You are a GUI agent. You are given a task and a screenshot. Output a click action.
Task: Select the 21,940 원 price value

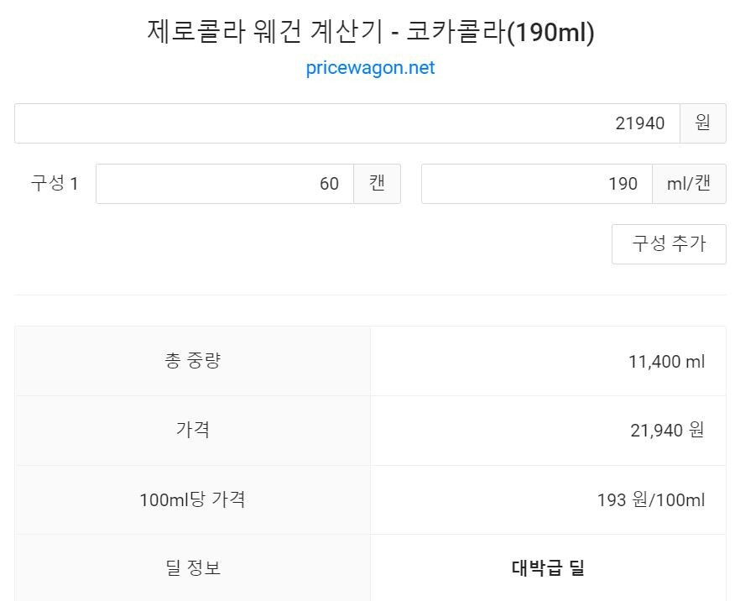point(667,430)
